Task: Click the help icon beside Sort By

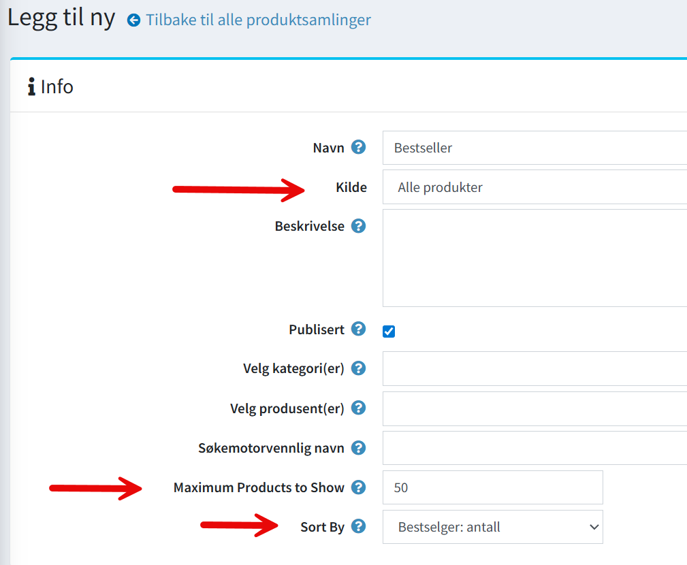Action: pyautogui.click(x=358, y=526)
